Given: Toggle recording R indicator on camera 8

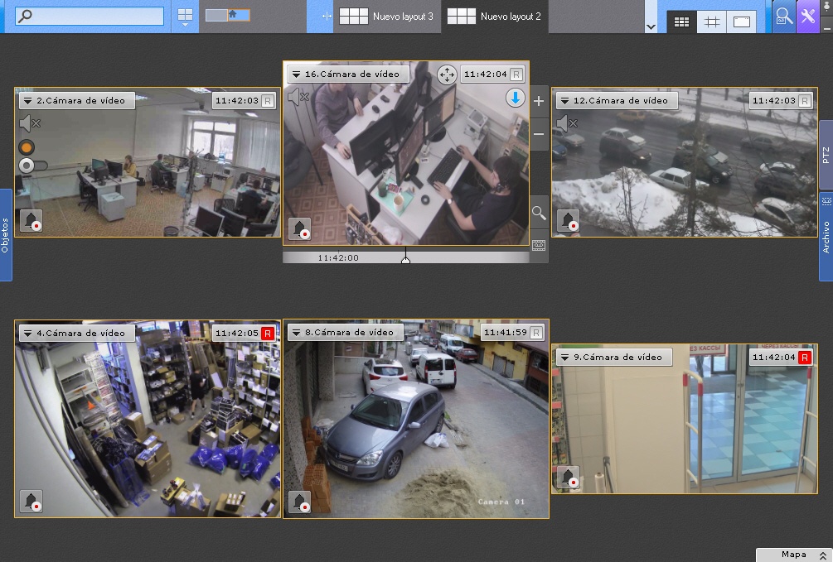Looking at the screenshot, I should [536, 333].
